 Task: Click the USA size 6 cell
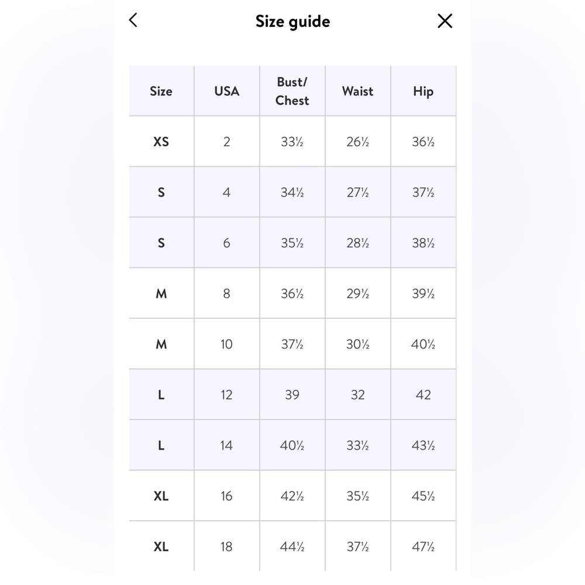tap(227, 243)
